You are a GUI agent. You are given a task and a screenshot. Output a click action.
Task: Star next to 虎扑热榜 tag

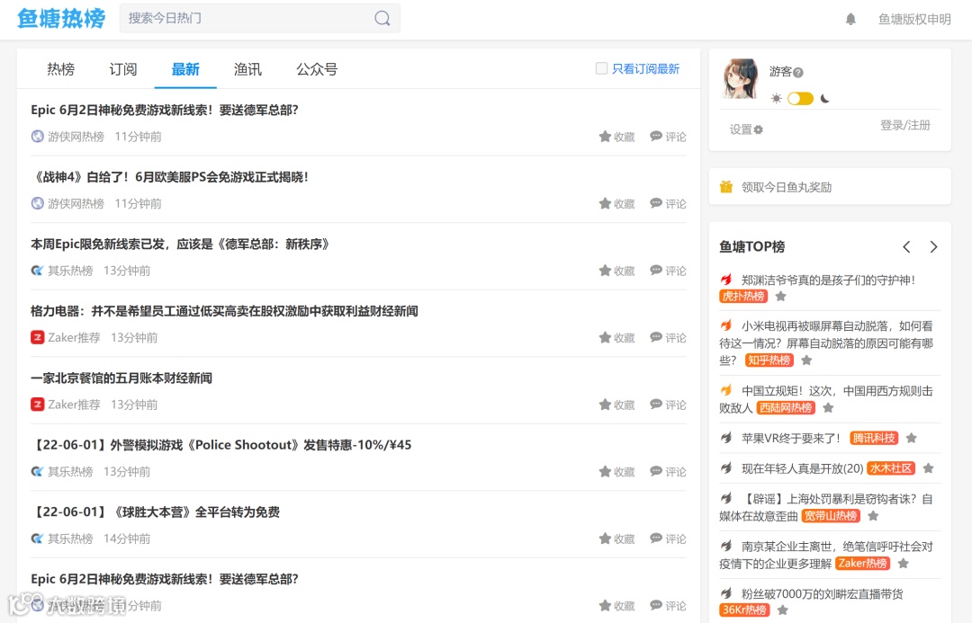781,296
